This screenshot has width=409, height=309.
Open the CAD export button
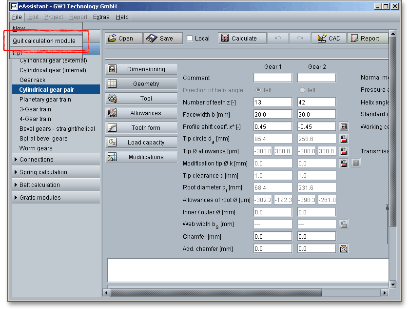[329, 39]
